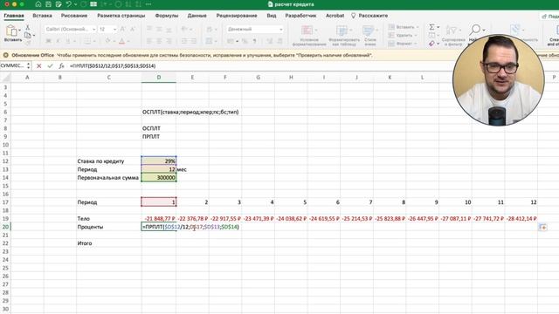
Task: Toggle italic formatting
Action: [58, 41]
